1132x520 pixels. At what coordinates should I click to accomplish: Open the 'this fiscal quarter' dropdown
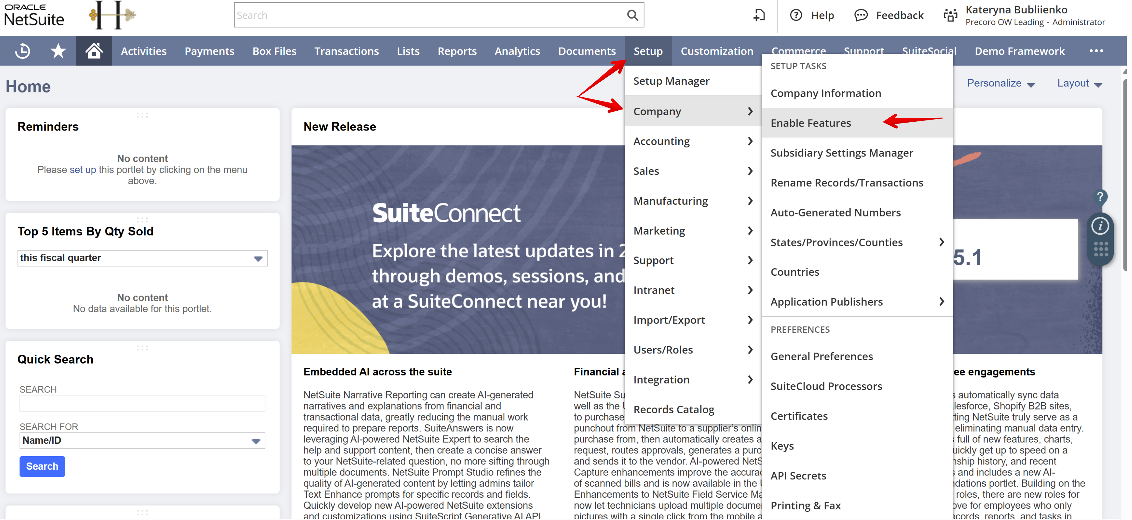point(142,258)
